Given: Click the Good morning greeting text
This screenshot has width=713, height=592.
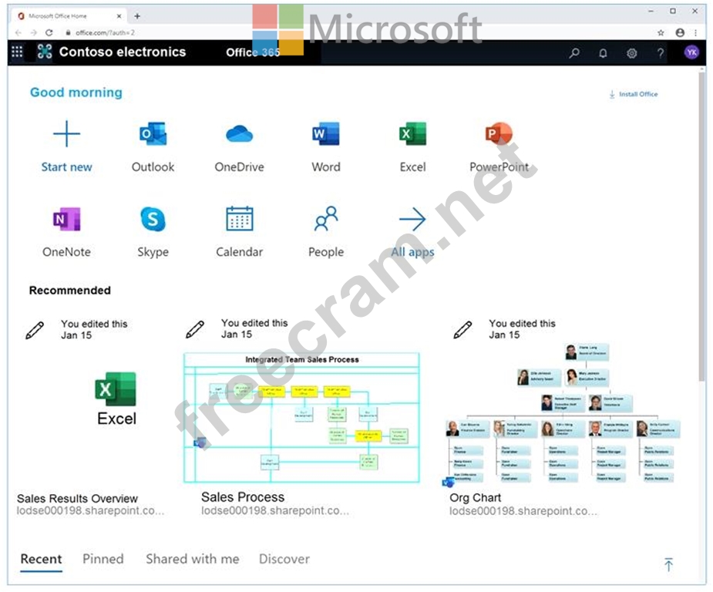Looking at the screenshot, I should 76,92.
